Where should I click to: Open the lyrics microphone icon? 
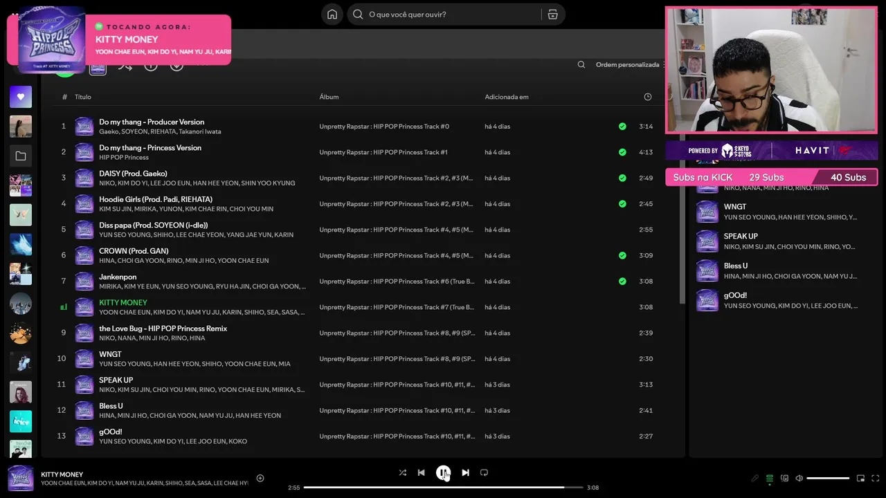755,478
